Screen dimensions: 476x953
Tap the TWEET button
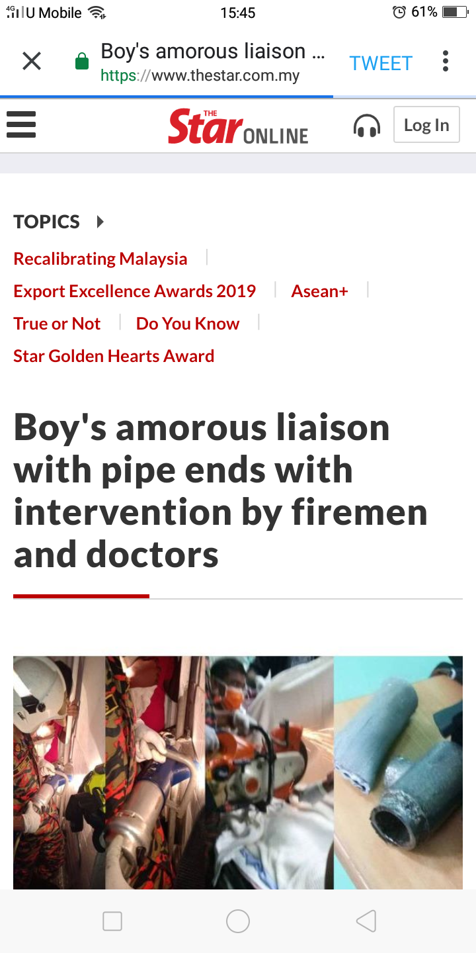click(381, 63)
